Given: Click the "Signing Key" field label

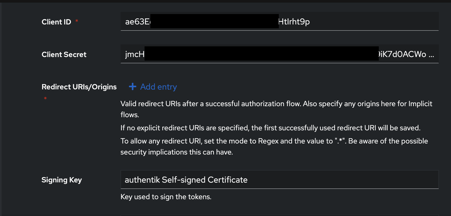Looking at the screenshot, I should tap(62, 180).
